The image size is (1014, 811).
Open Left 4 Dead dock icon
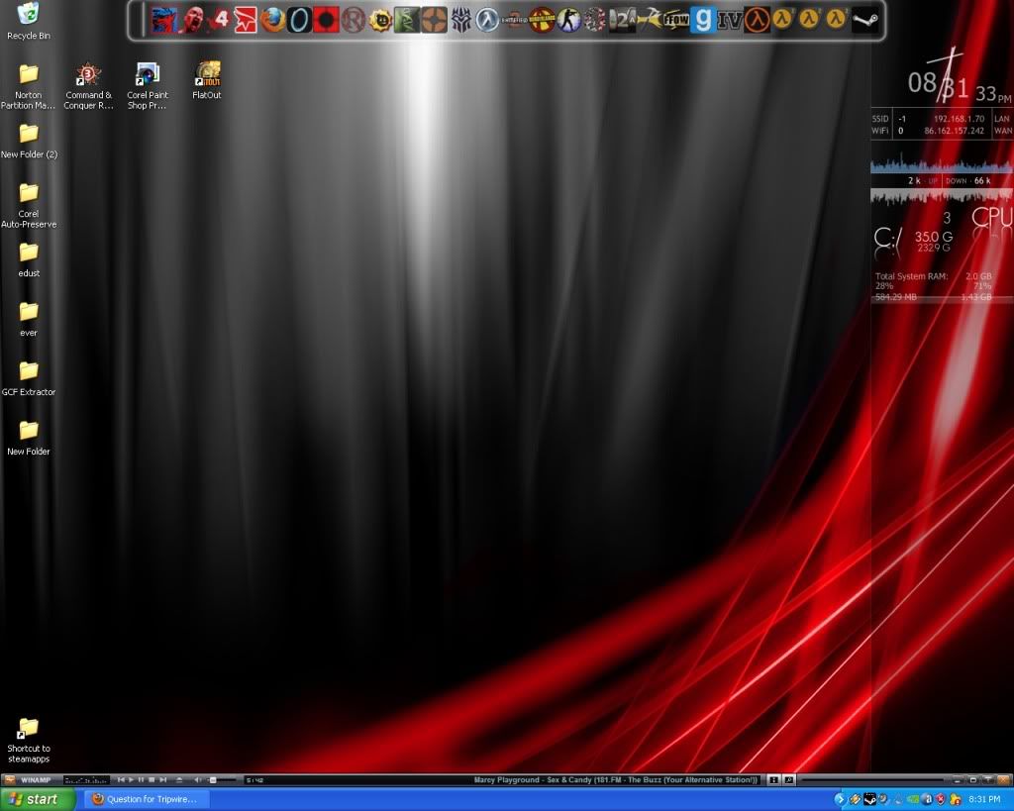[220, 19]
